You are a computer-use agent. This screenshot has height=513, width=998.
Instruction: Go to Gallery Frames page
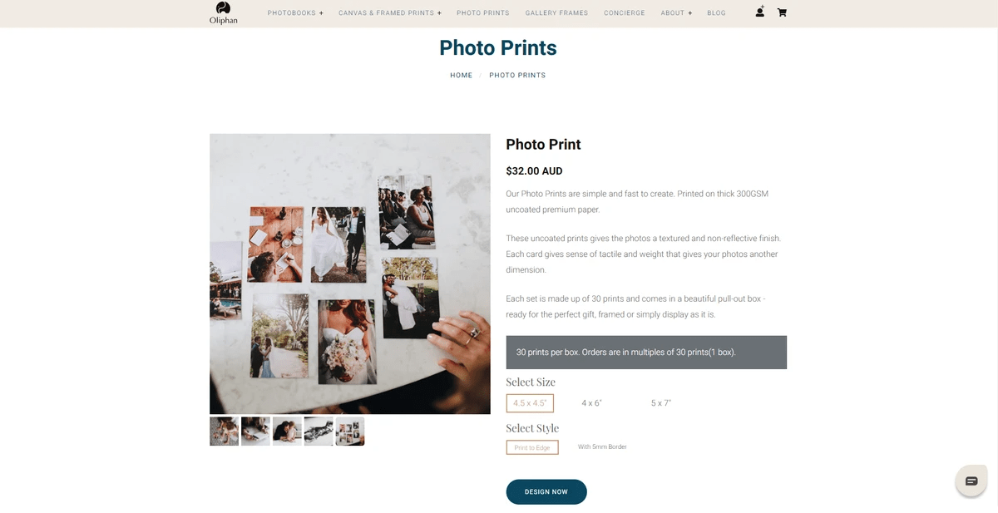tap(556, 13)
